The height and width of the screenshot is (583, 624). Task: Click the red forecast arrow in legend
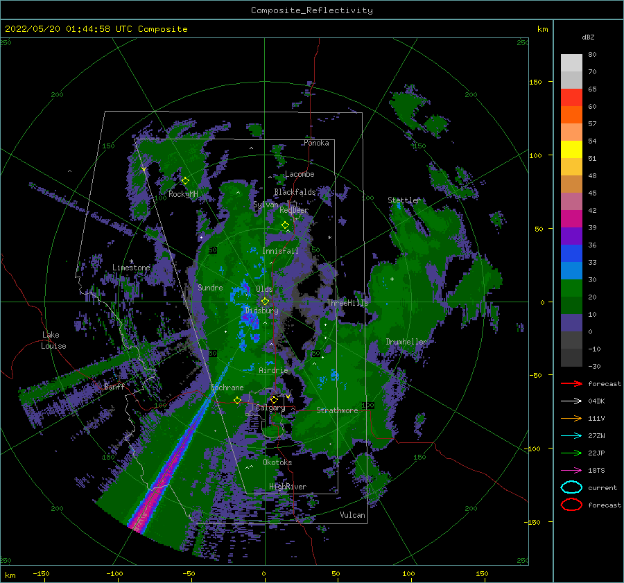click(571, 383)
